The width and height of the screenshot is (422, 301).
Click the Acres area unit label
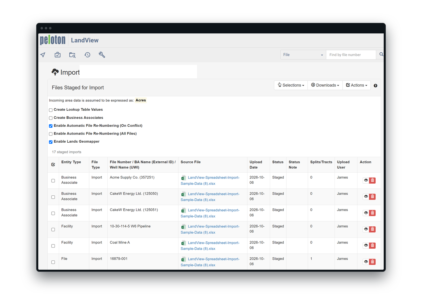tap(141, 100)
